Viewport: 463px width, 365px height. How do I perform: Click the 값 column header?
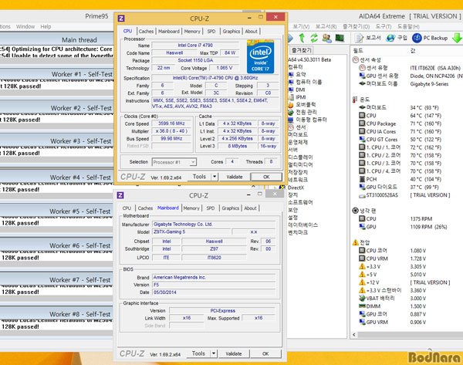point(413,51)
